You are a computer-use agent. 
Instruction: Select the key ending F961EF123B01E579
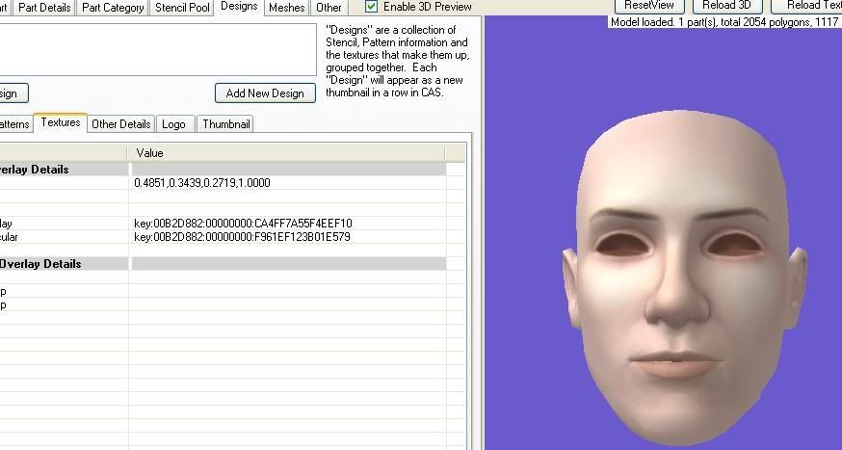287,237
